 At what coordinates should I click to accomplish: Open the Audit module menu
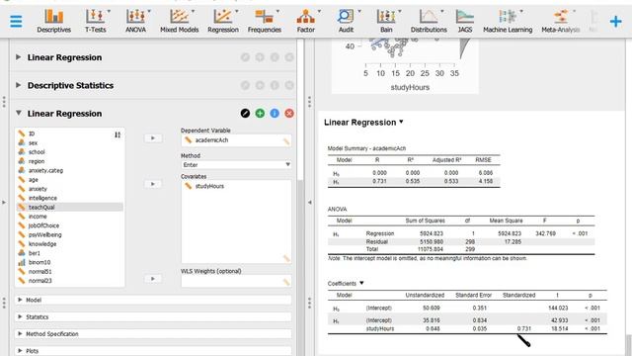[346, 21]
